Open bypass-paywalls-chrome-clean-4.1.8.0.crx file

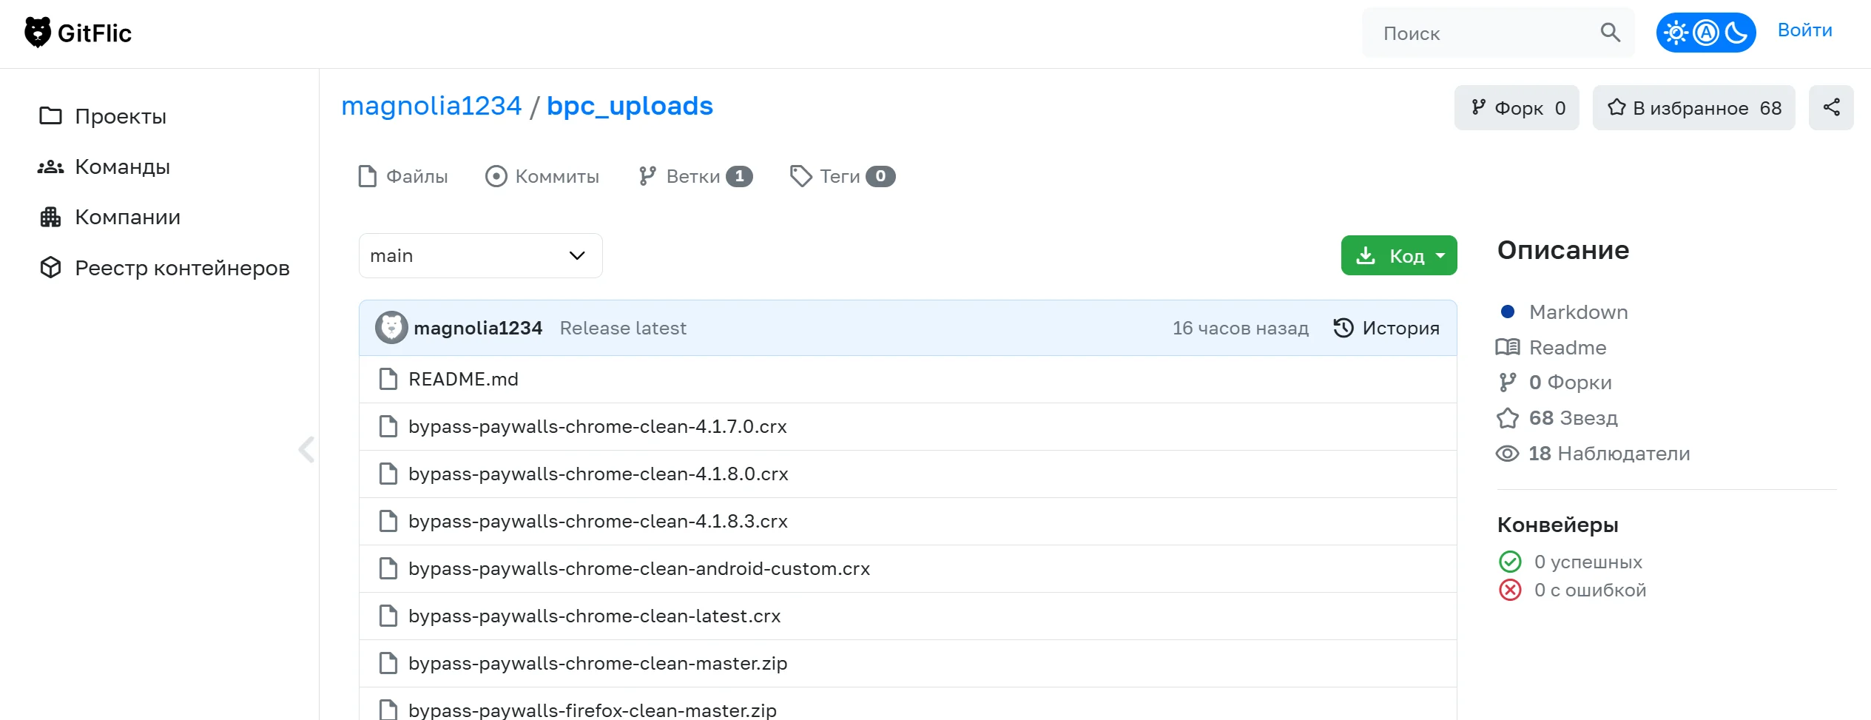click(x=599, y=474)
